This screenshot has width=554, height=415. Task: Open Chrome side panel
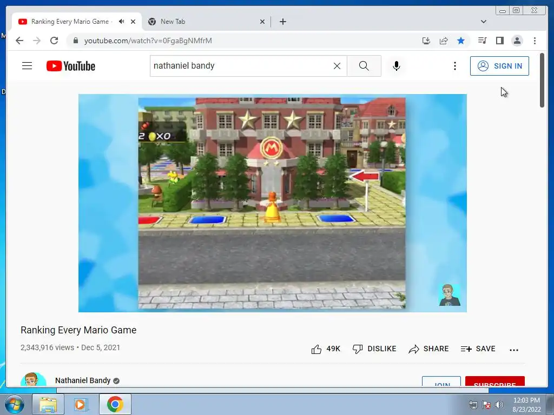pos(499,41)
